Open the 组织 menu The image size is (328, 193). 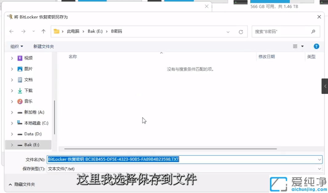point(17,46)
